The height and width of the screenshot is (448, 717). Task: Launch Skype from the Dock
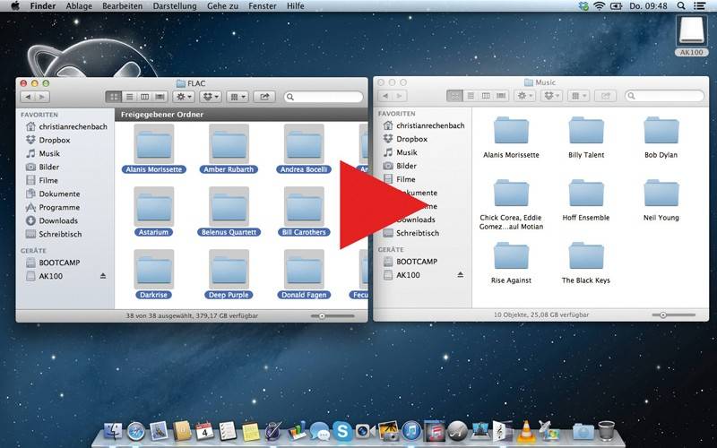click(x=342, y=431)
